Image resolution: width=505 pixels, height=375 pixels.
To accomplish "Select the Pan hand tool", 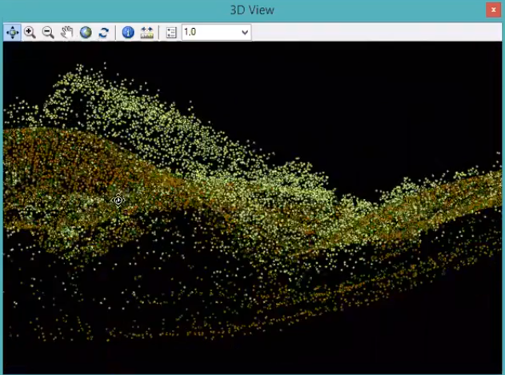I will (x=67, y=33).
